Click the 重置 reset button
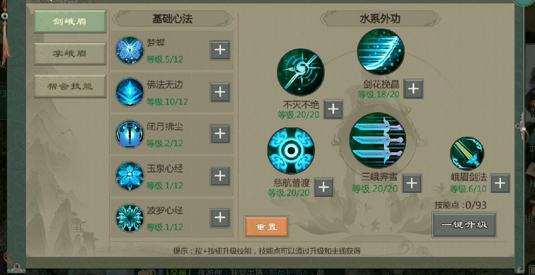This screenshot has height=275, width=535. [266, 227]
